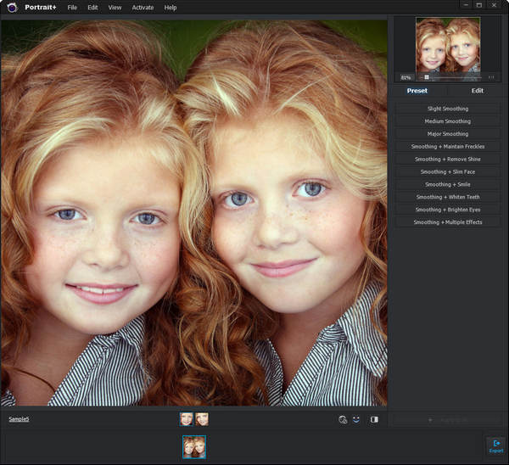The image size is (509, 465).
Task: Switch to the Preset tab
Action: (x=417, y=91)
